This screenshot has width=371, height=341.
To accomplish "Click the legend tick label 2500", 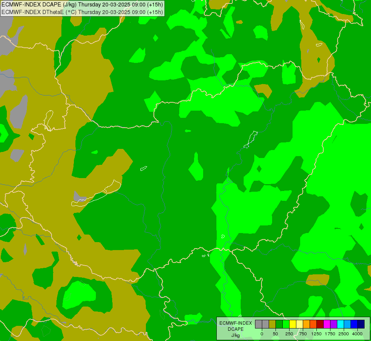I will click(344, 334).
